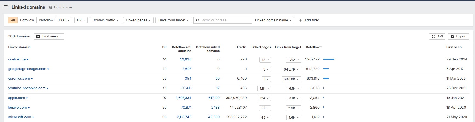Open the hamburger menu beside Linked domains
Screen dimensions: 475x122
coord(6,7)
